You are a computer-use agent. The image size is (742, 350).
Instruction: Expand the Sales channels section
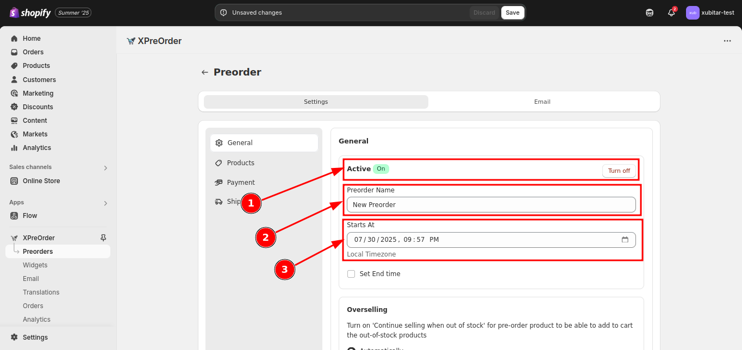click(x=105, y=168)
